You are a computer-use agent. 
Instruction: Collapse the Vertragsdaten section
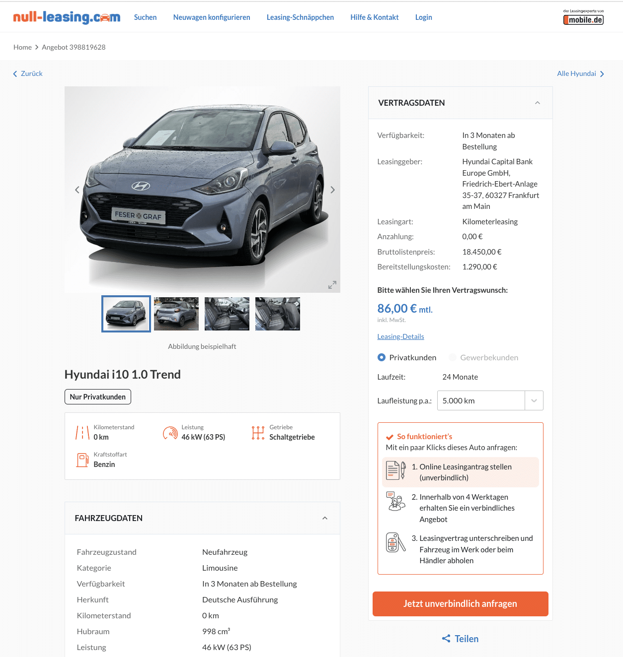(x=538, y=103)
